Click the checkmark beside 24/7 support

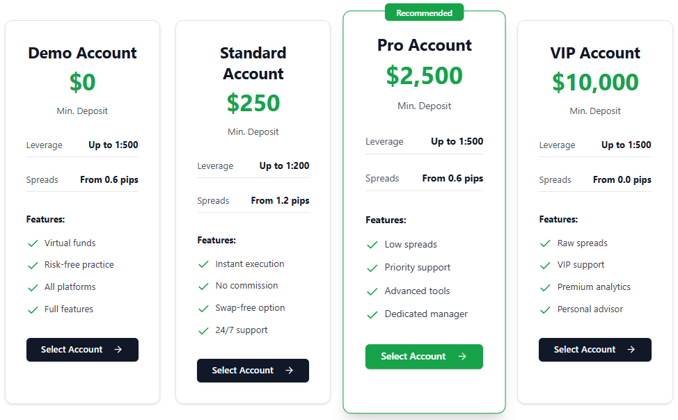[203, 330]
